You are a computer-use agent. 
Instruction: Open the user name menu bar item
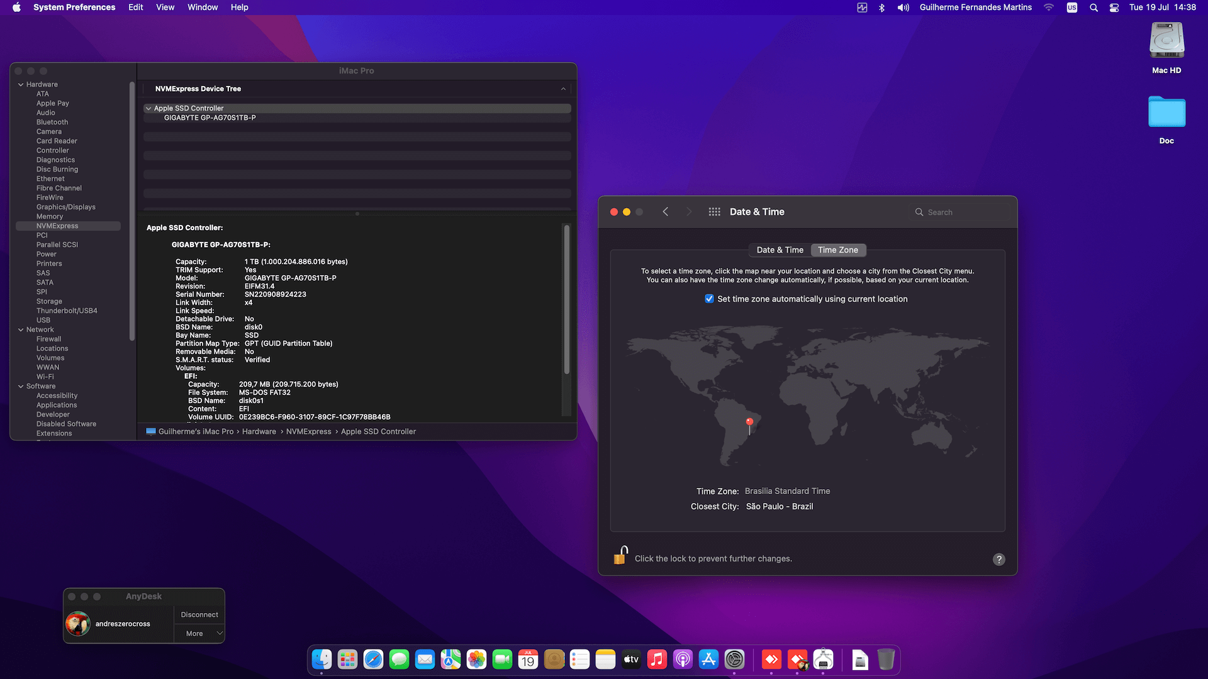tap(975, 8)
